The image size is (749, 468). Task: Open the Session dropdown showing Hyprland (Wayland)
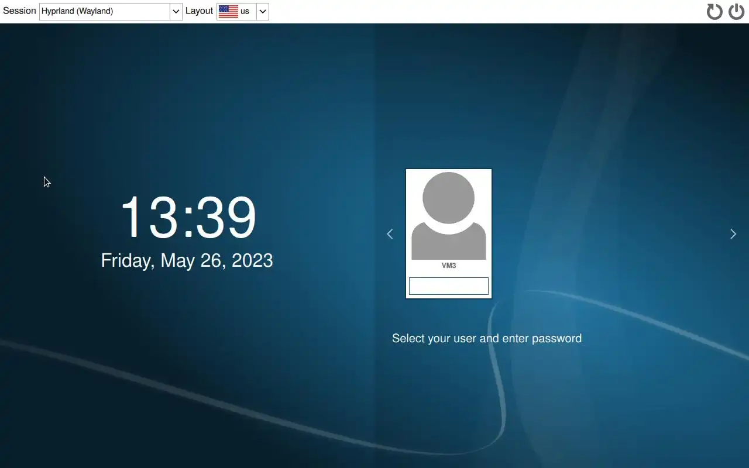point(111,11)
